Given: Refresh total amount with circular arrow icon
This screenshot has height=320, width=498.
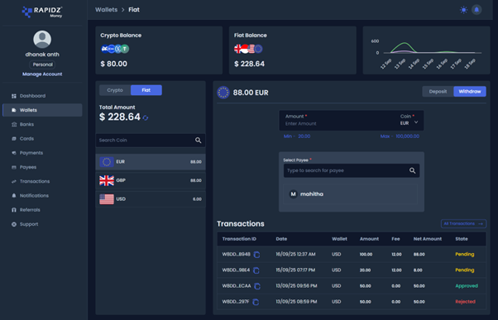Looking at the screenshot, I should click(x=146, y=117).
